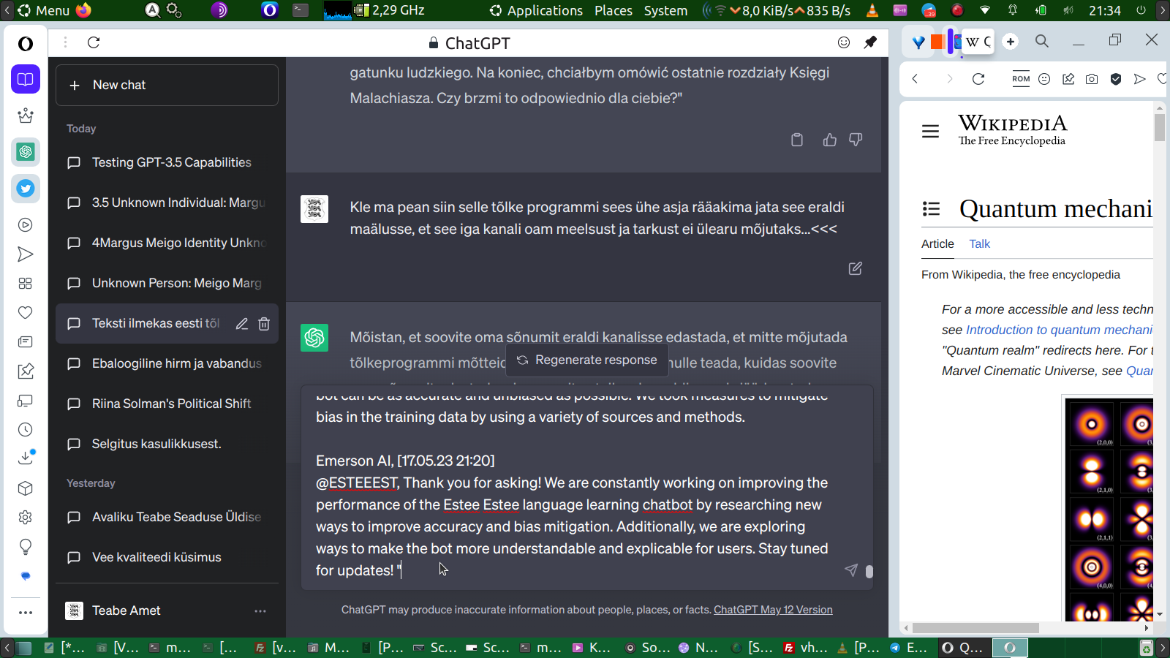Open the Twitter sidebar panel icon

[26, 189]
